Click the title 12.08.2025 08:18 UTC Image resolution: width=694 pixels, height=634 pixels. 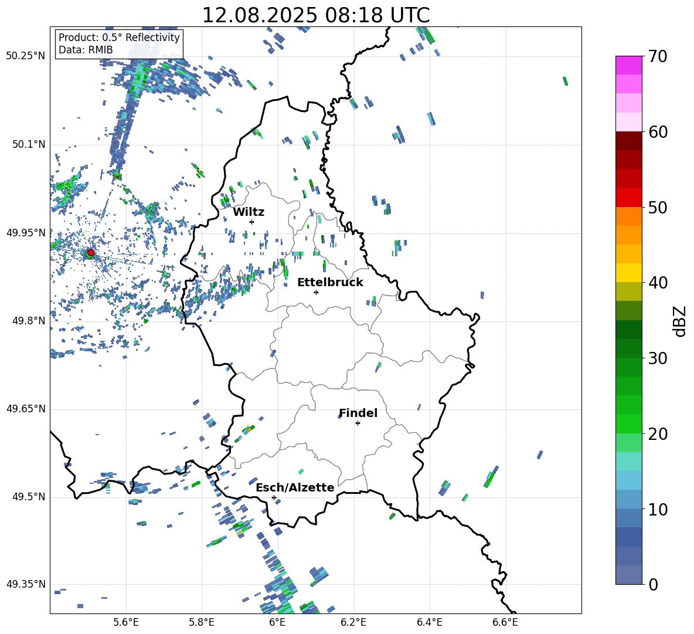pos(316,15)
